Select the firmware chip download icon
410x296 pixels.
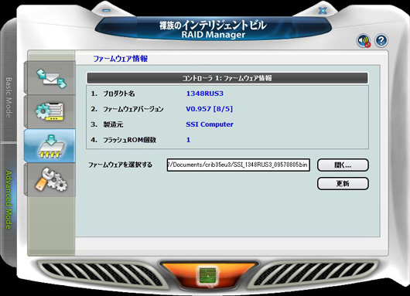click(x=50, y=145)
